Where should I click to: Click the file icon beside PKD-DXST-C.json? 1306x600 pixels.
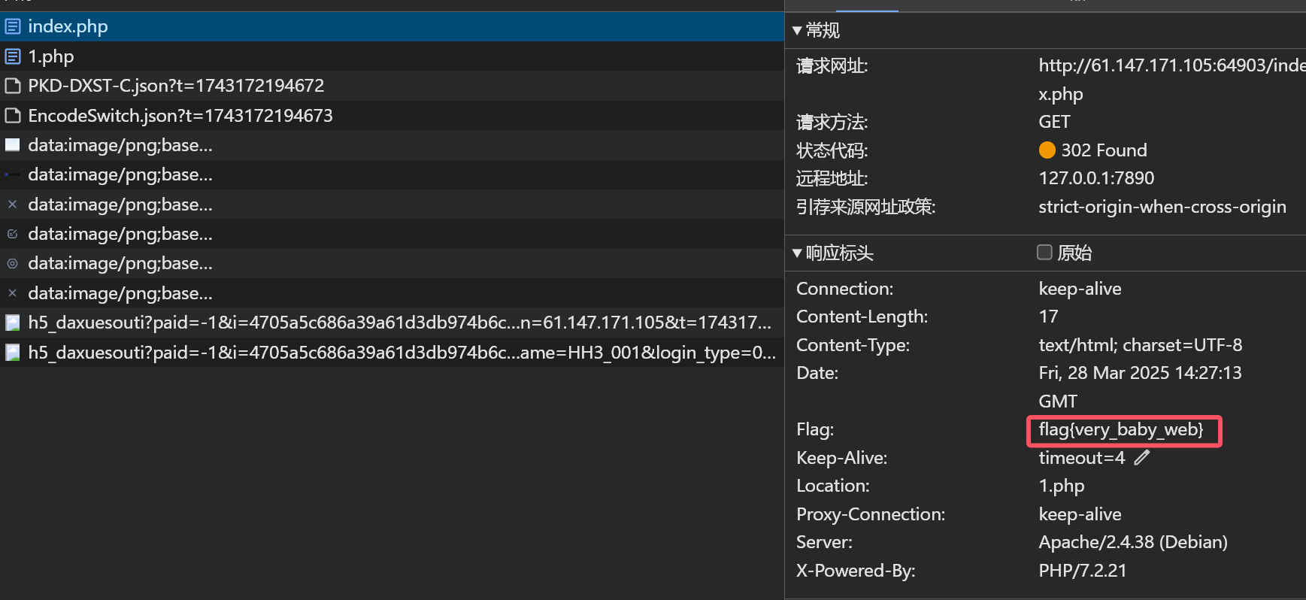(12, 86)
